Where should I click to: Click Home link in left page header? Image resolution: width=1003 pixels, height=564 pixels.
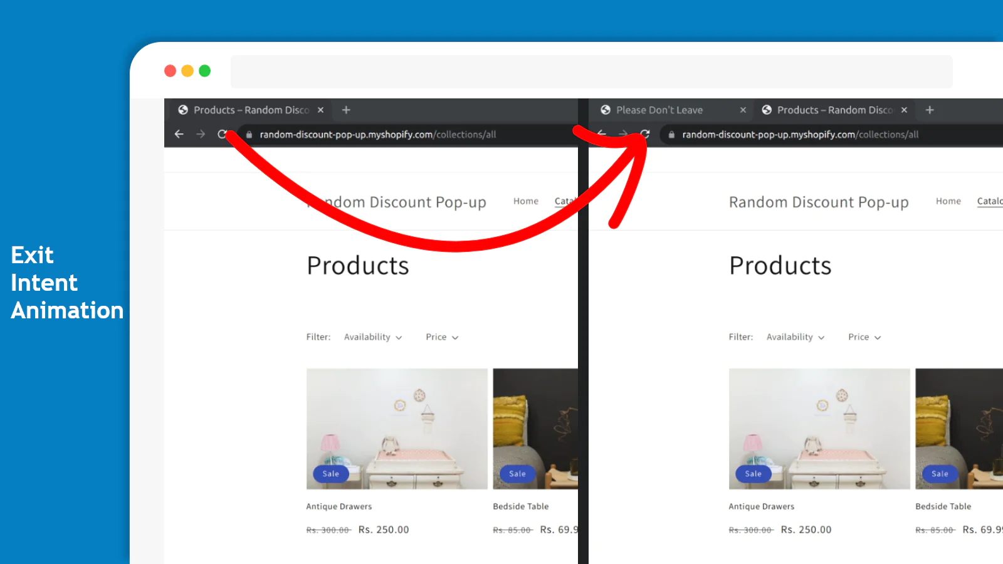pos(526,201)
